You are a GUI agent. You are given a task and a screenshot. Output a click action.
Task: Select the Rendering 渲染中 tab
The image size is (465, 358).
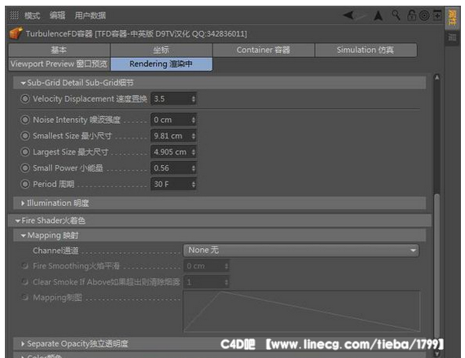click(161, 64)
